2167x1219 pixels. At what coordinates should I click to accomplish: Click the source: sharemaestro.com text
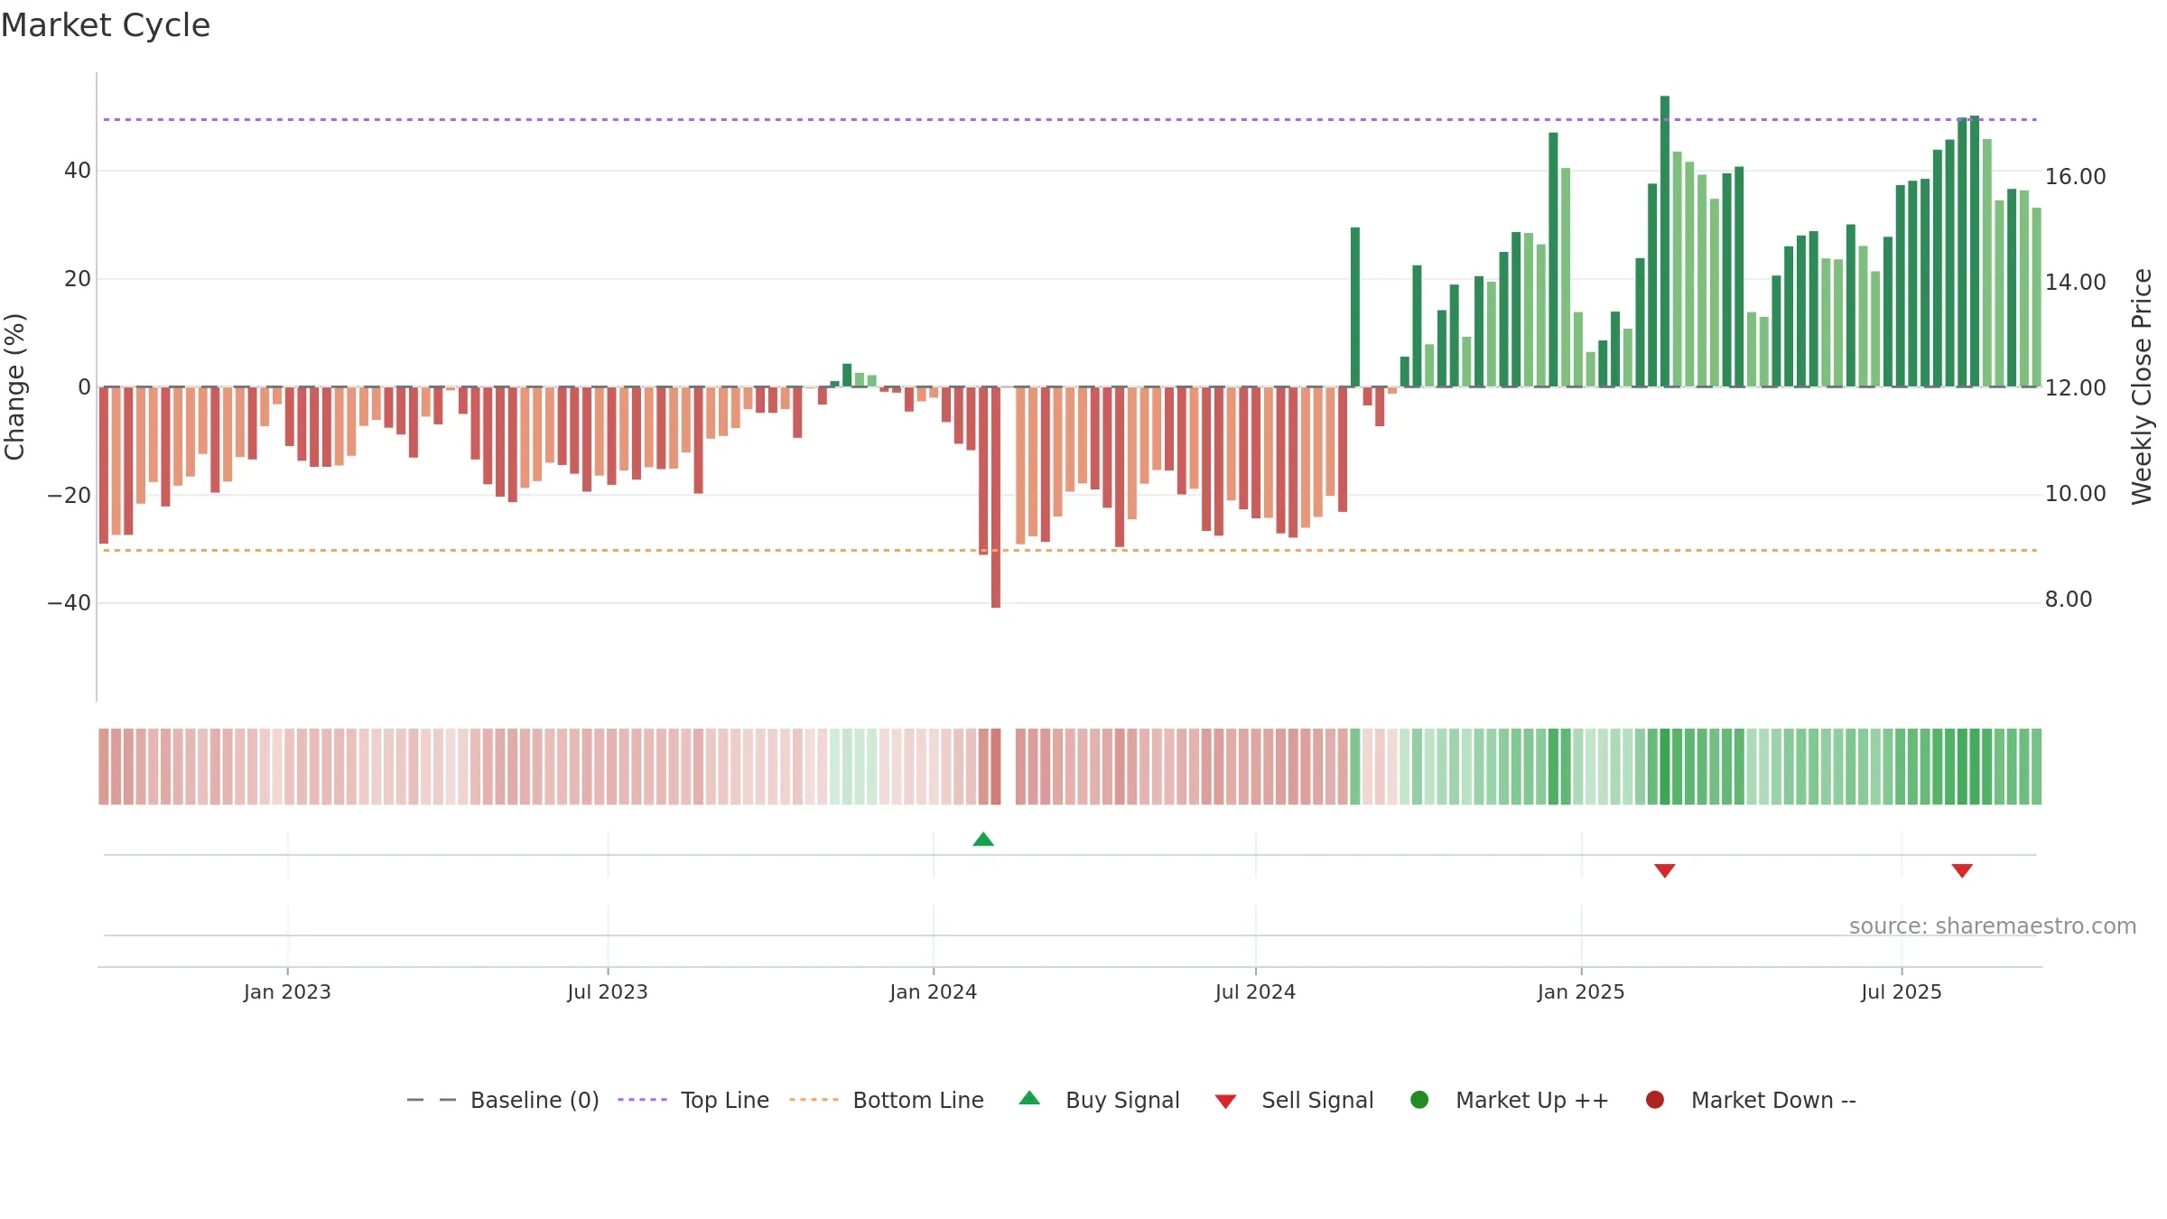click(1993, 926)
